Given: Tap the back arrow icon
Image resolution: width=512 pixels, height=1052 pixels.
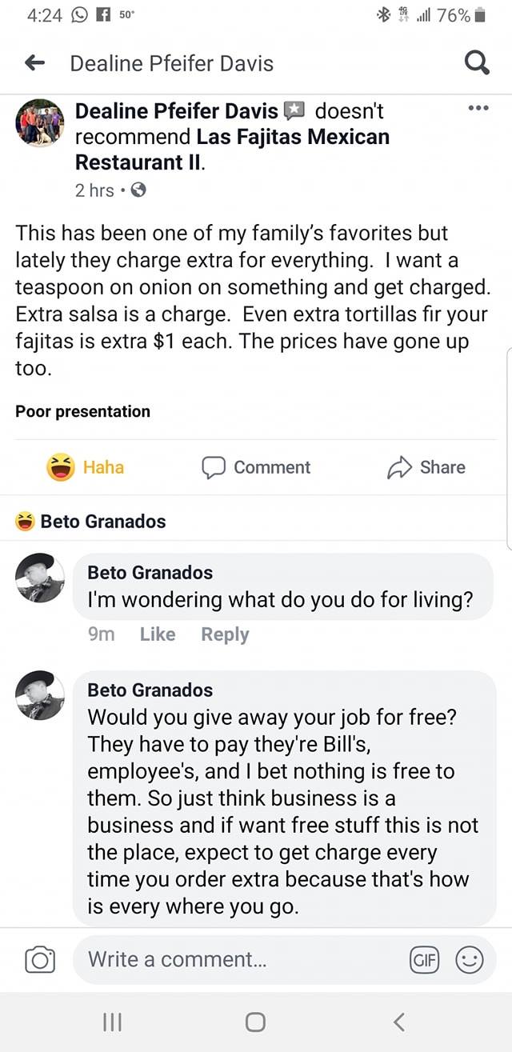Looking at the screenshot, I should (x=34, y=63).
